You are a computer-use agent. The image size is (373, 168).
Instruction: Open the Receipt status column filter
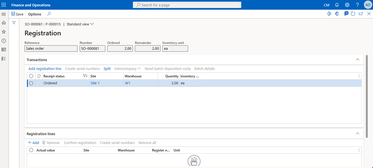click(x=85, y=76)
